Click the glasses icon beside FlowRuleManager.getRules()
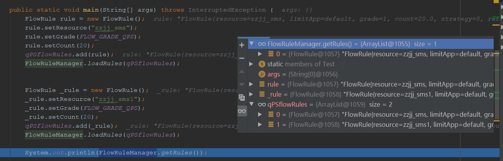 coord(262,44)
